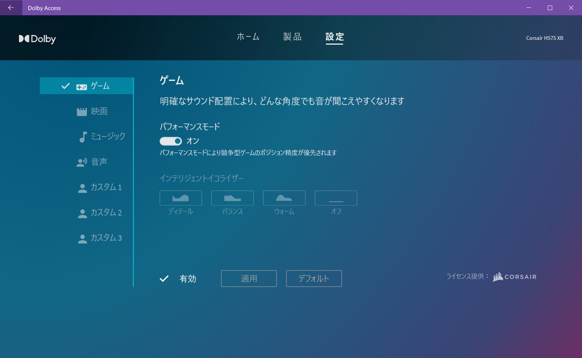582x358 pixels.
Task: Select the カスタム 3 profile
Action: [x=86, y=238]
